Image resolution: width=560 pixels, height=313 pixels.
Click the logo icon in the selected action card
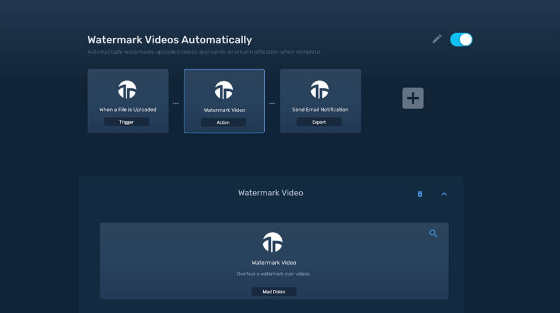coord(224,90)
